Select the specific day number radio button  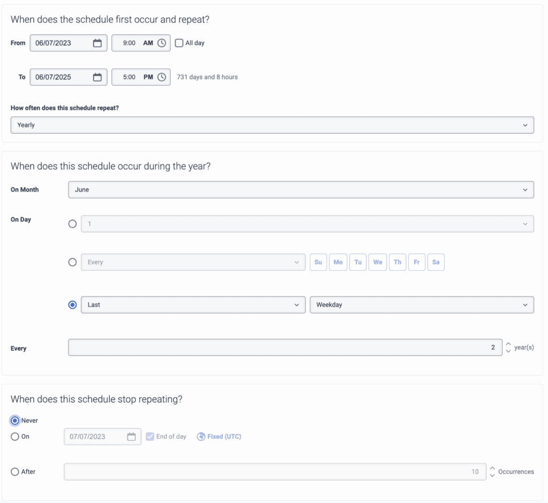coord(72,224)
